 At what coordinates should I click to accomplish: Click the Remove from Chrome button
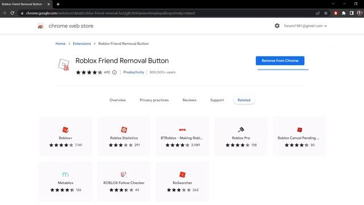(280, 61)
